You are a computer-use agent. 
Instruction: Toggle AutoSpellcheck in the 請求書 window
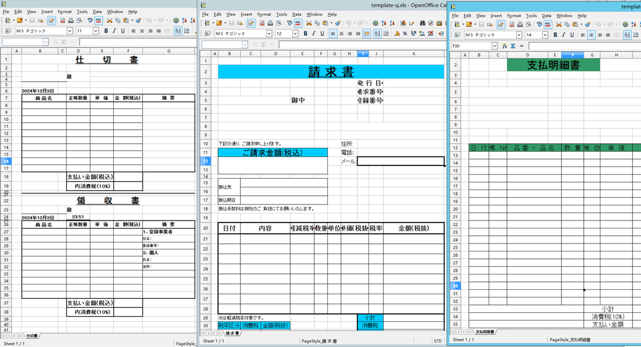pos(298,23)
